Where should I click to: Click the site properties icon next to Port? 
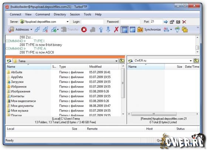click(x=172, y=22)
